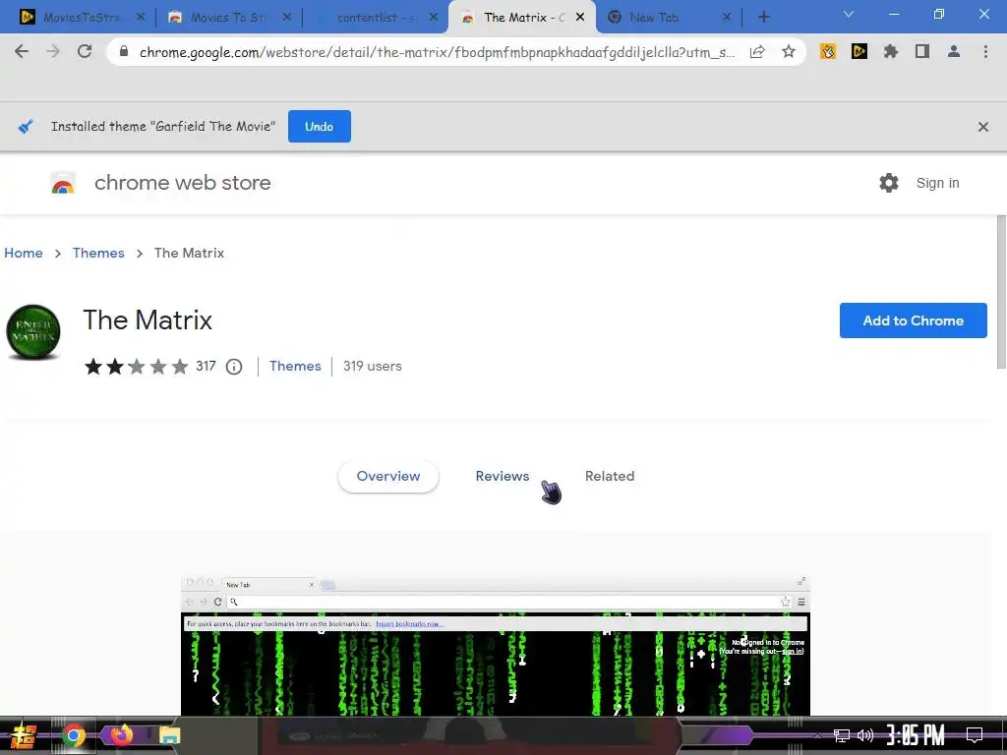The height and width of the screenshot is (755, 1007).
Task: Click the Chrome Web Store logo
Action: click(63, 183)
